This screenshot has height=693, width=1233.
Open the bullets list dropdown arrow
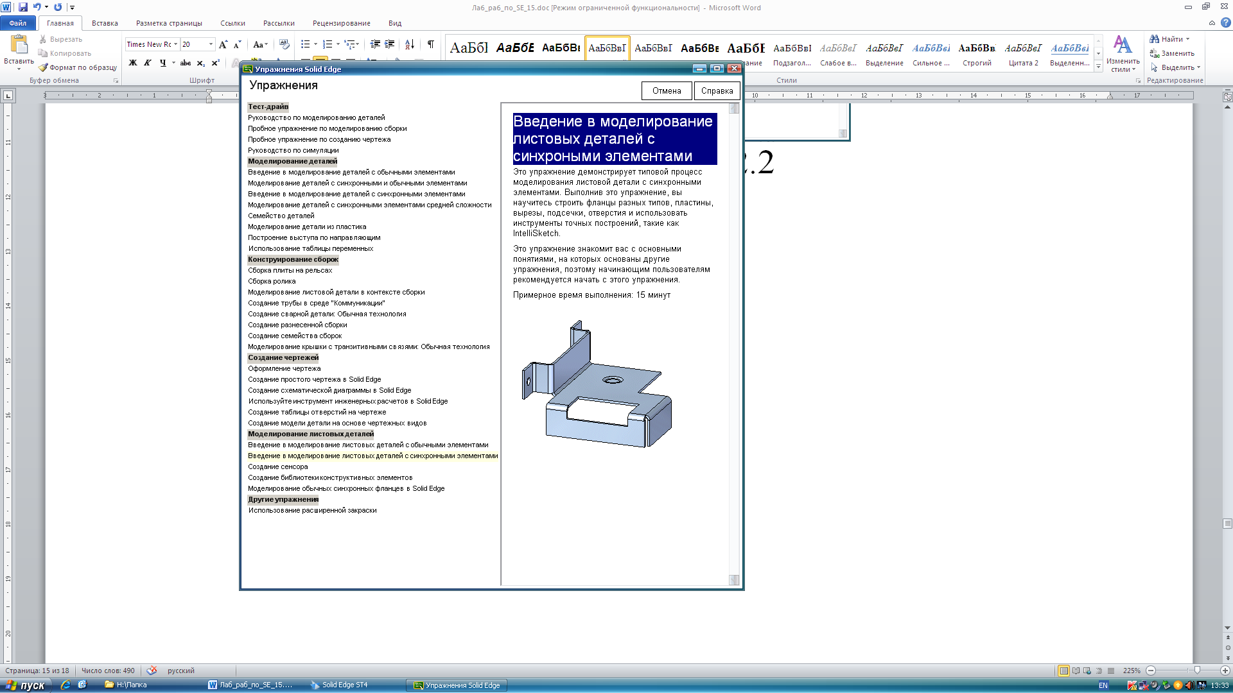[315, 44]
